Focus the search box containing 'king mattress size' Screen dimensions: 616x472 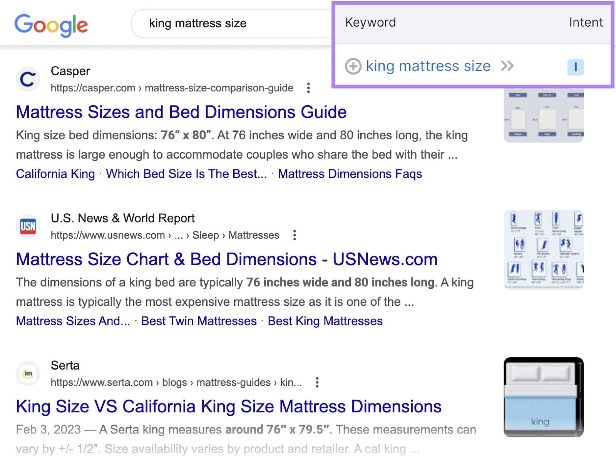tap(231, 23)
